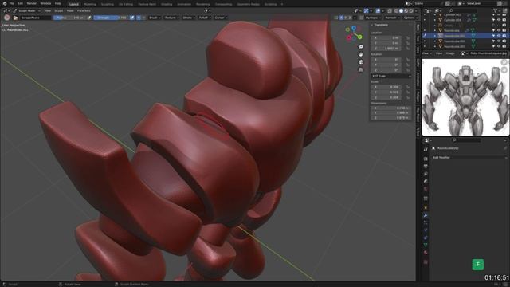Collapse the Transform panel header

click(x=381, y=25)
